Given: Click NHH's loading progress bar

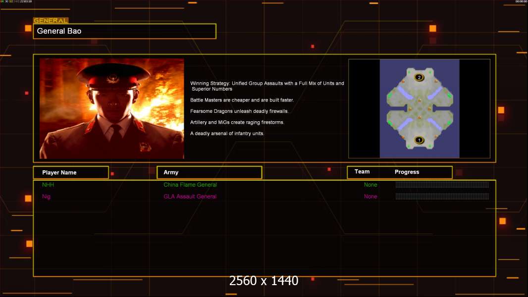Looking at the screenshot, I should [442, 184].
